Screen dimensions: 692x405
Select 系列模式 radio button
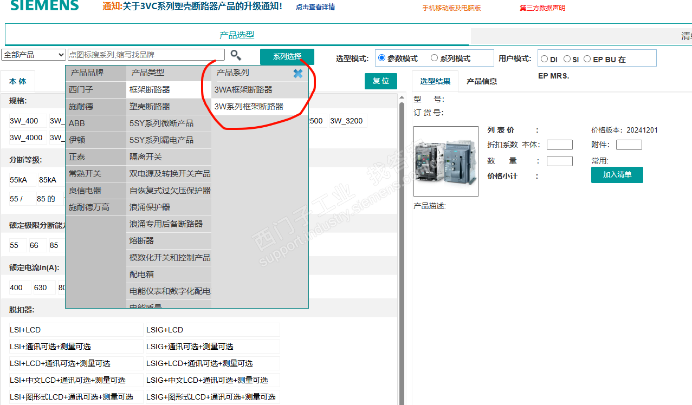[434, 58]
